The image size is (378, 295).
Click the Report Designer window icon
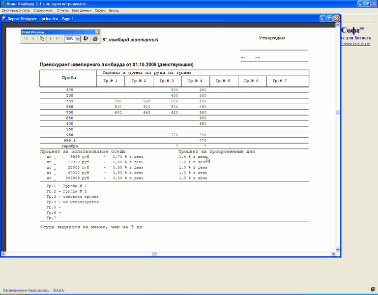pyautogui.click(x=3, y=18)
